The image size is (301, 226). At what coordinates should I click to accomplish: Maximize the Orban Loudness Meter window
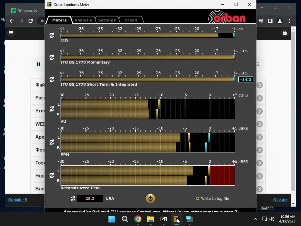(x=236, y=4)
